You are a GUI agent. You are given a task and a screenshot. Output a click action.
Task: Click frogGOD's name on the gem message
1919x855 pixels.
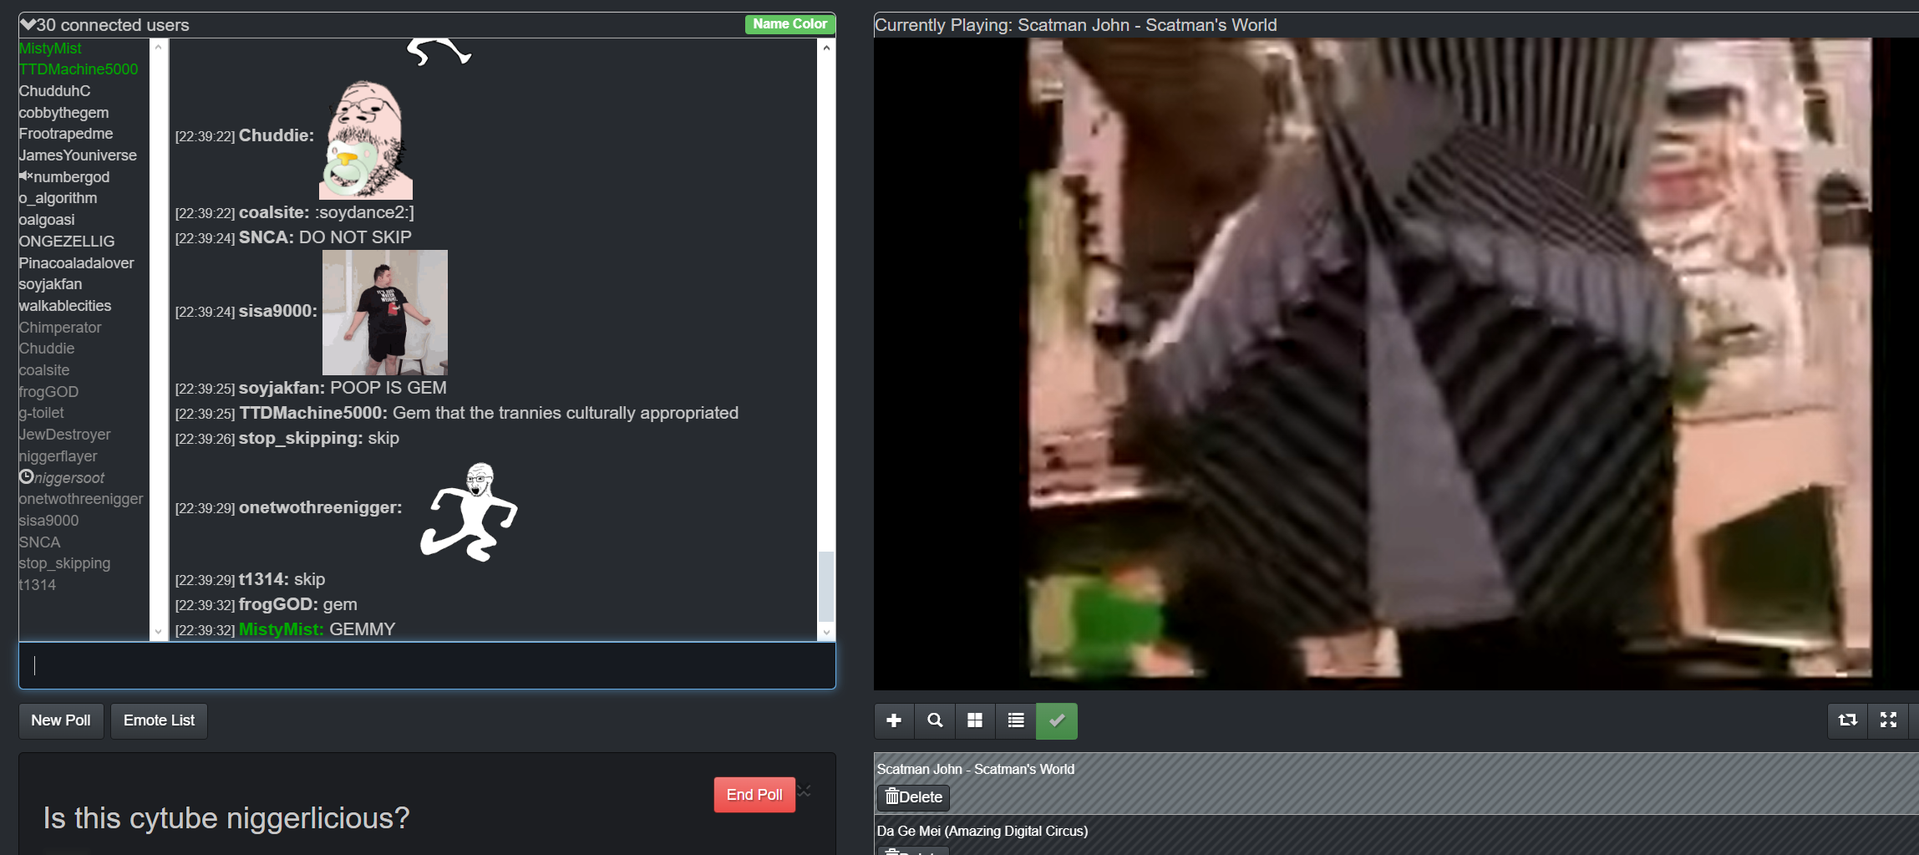coord(278,604)
